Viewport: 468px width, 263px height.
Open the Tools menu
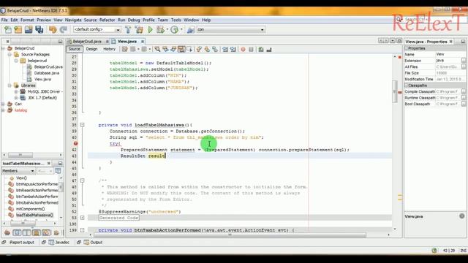click(x=176, y=20)
